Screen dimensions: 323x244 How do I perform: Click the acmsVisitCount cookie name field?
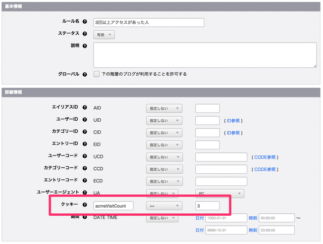pyautogui.click(x=114, y=206)
